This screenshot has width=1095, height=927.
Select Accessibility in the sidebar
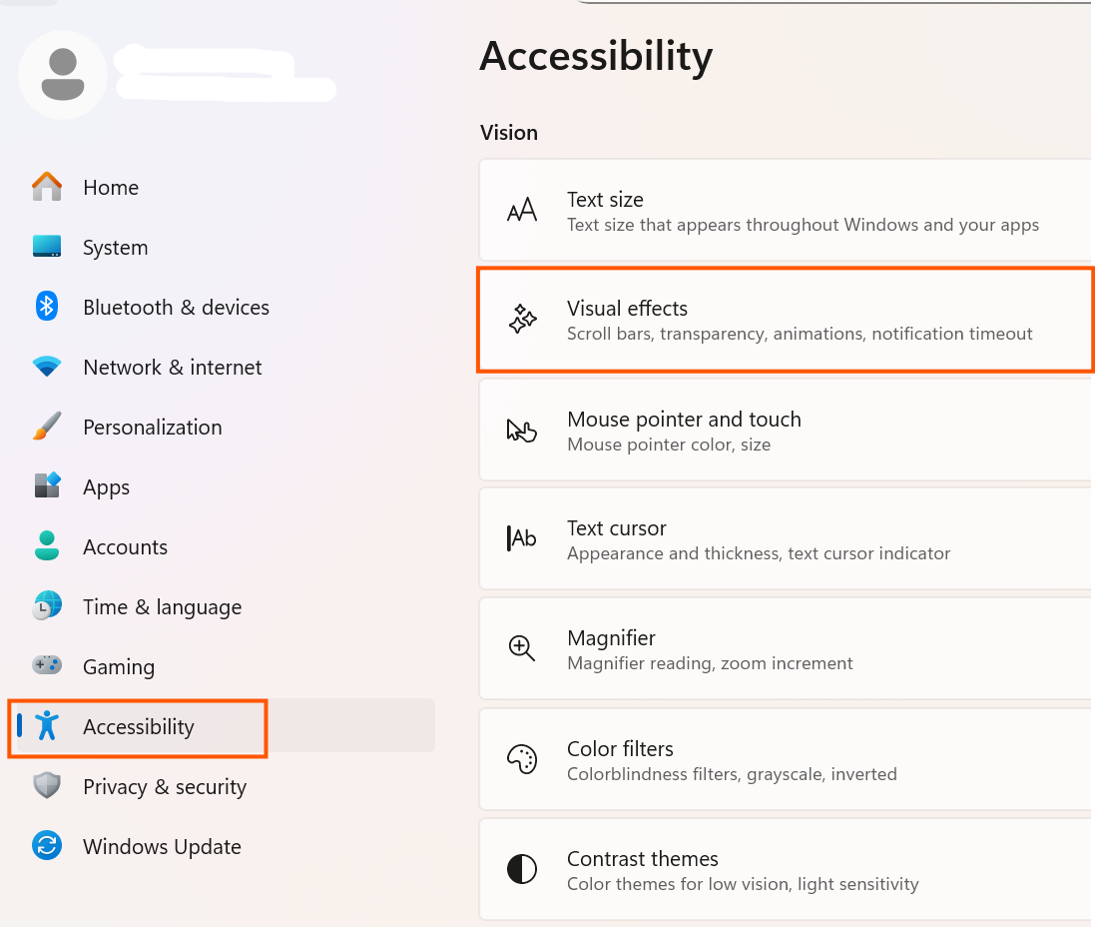pyautogui.click(x=138, y=727)
